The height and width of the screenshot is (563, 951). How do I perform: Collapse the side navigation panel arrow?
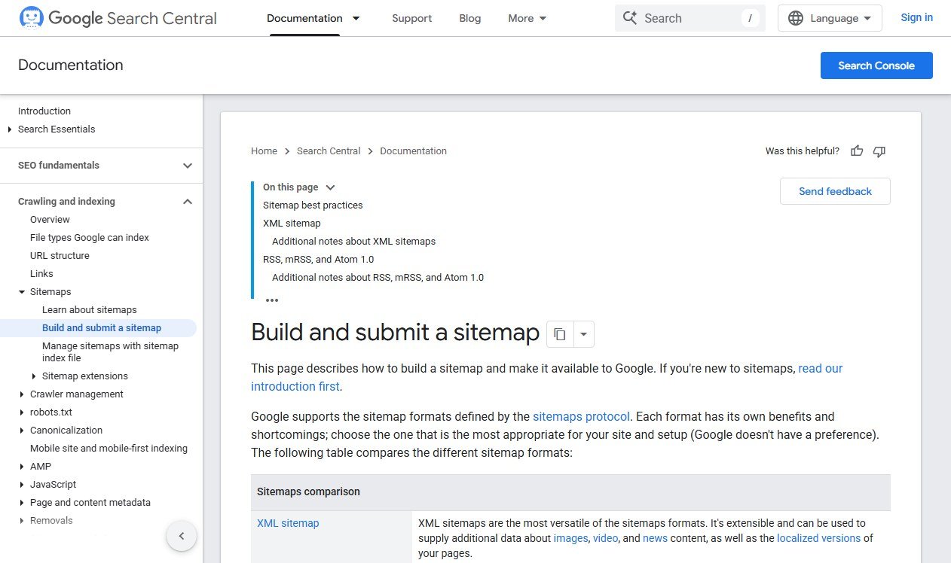pyautogui.click(x=182, y=536)
